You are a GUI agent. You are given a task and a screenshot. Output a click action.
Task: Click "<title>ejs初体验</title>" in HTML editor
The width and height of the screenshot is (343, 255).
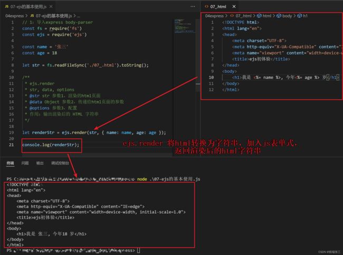pos(261,59)
